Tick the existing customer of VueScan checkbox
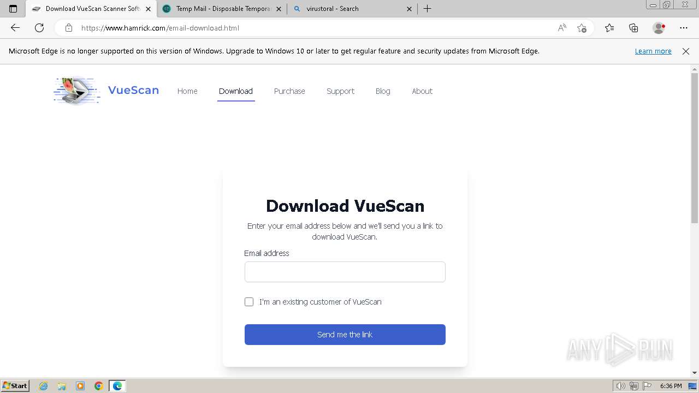699x393 pixels. [x=249, y=302]
